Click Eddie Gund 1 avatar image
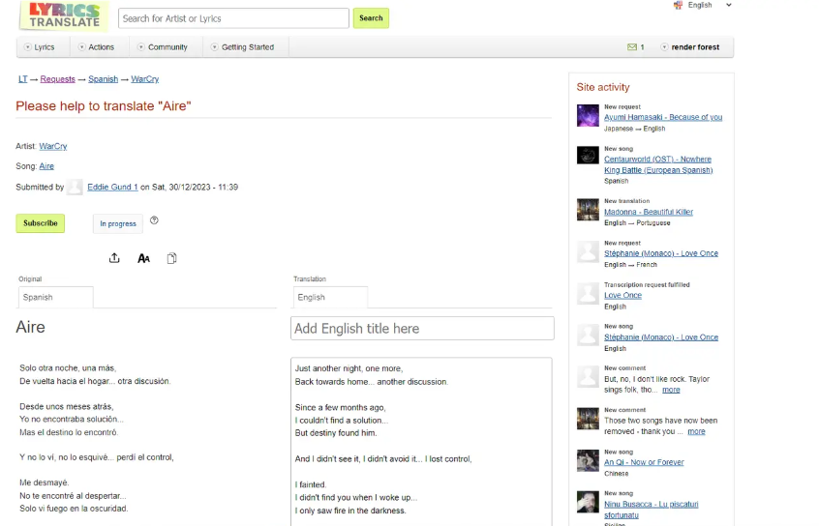This screenshot has width=819, height=526. 75,187
